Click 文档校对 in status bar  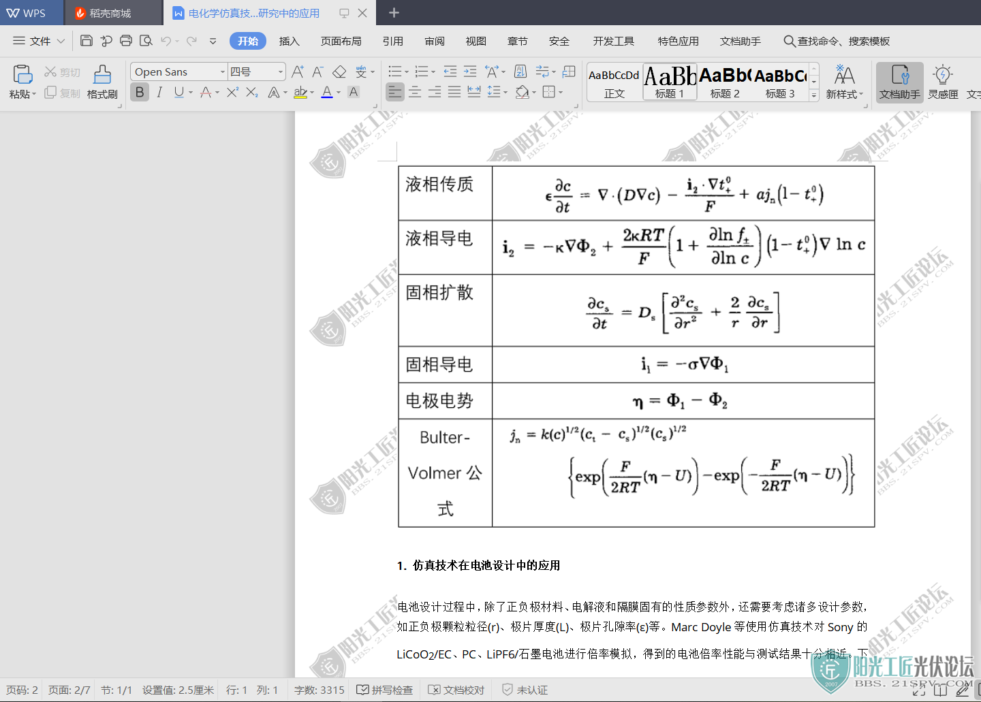(x=456, y=690)
